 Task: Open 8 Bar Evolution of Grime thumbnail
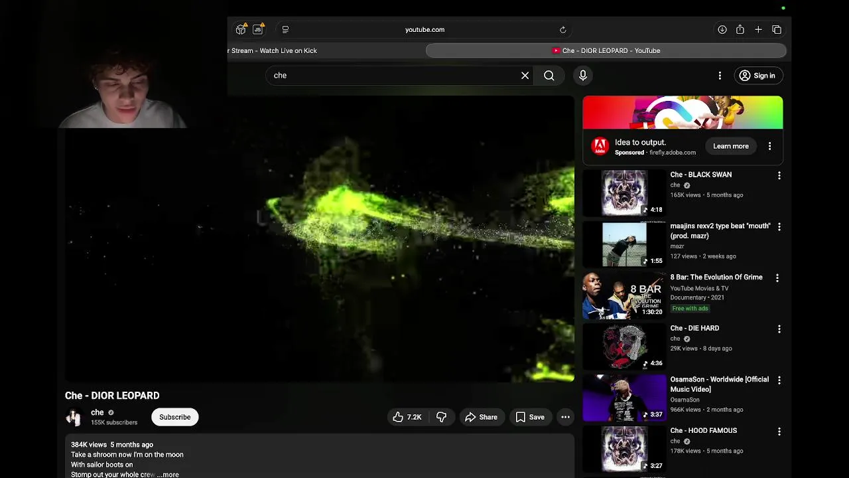pyautogui.click(x=624, y=295)
